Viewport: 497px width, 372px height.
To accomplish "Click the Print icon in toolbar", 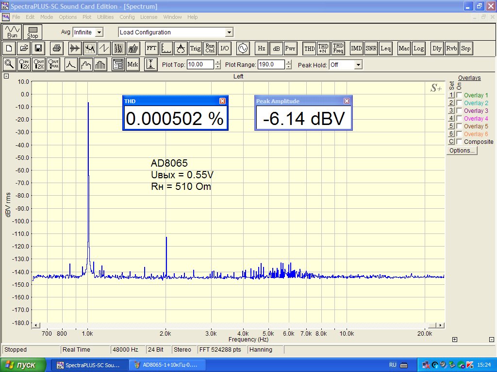I will tap(57, 48).
